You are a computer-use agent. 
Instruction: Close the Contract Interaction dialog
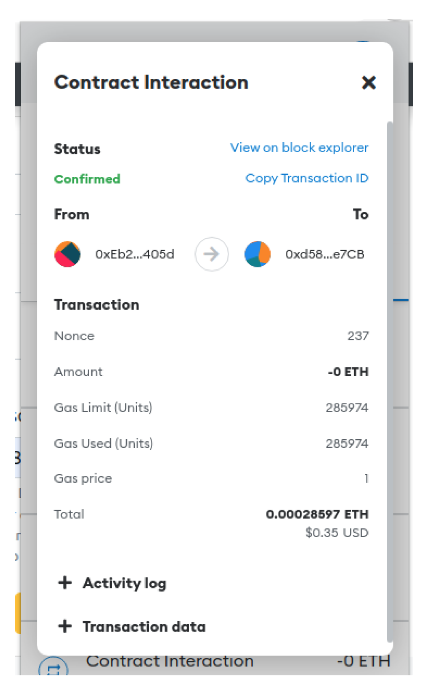coord(369,82)
